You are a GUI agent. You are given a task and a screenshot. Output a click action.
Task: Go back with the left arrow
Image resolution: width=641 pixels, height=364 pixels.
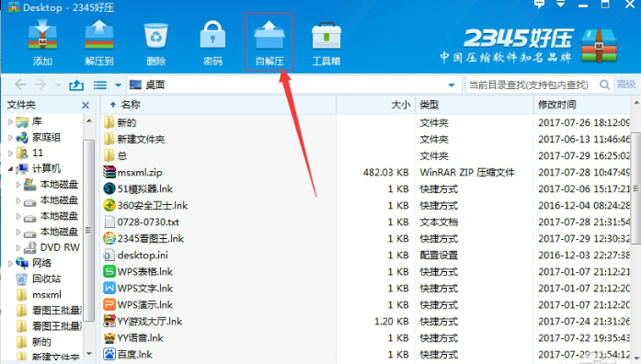(x=20, y=85)
